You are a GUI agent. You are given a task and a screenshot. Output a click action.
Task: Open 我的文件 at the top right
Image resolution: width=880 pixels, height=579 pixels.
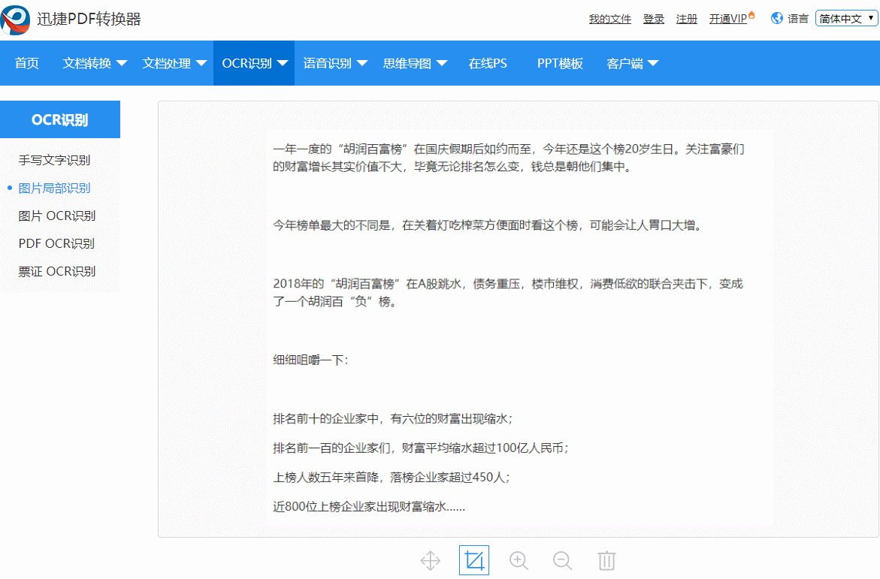(x=609, y=18)
